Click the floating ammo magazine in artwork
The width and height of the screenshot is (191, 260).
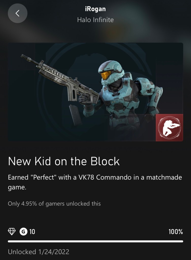point(76,115)
